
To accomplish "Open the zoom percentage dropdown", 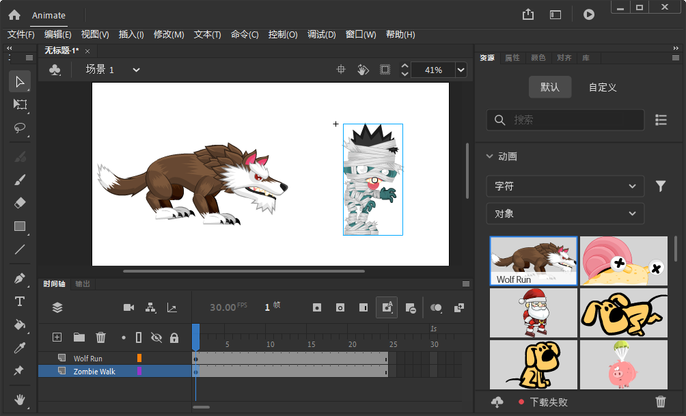I will pos(460,69).
